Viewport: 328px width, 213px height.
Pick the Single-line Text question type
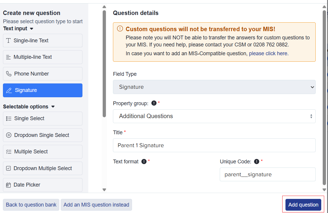[x=43, y=41]
